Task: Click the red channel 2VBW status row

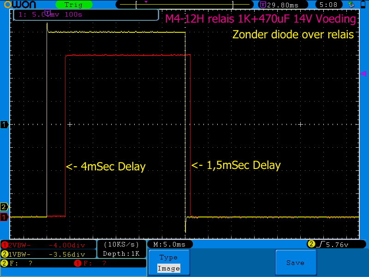Action: tap(48, 245)
